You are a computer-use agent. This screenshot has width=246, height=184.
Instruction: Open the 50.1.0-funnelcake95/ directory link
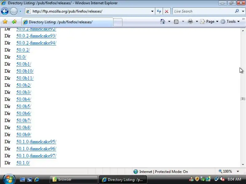pos(36,142)
